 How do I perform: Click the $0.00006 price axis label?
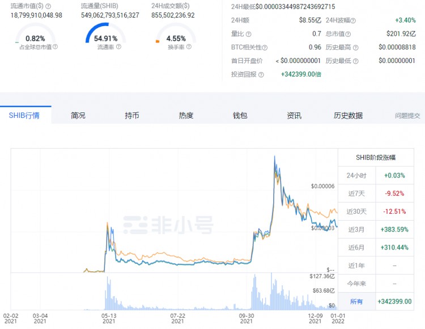tap(322, 186)
